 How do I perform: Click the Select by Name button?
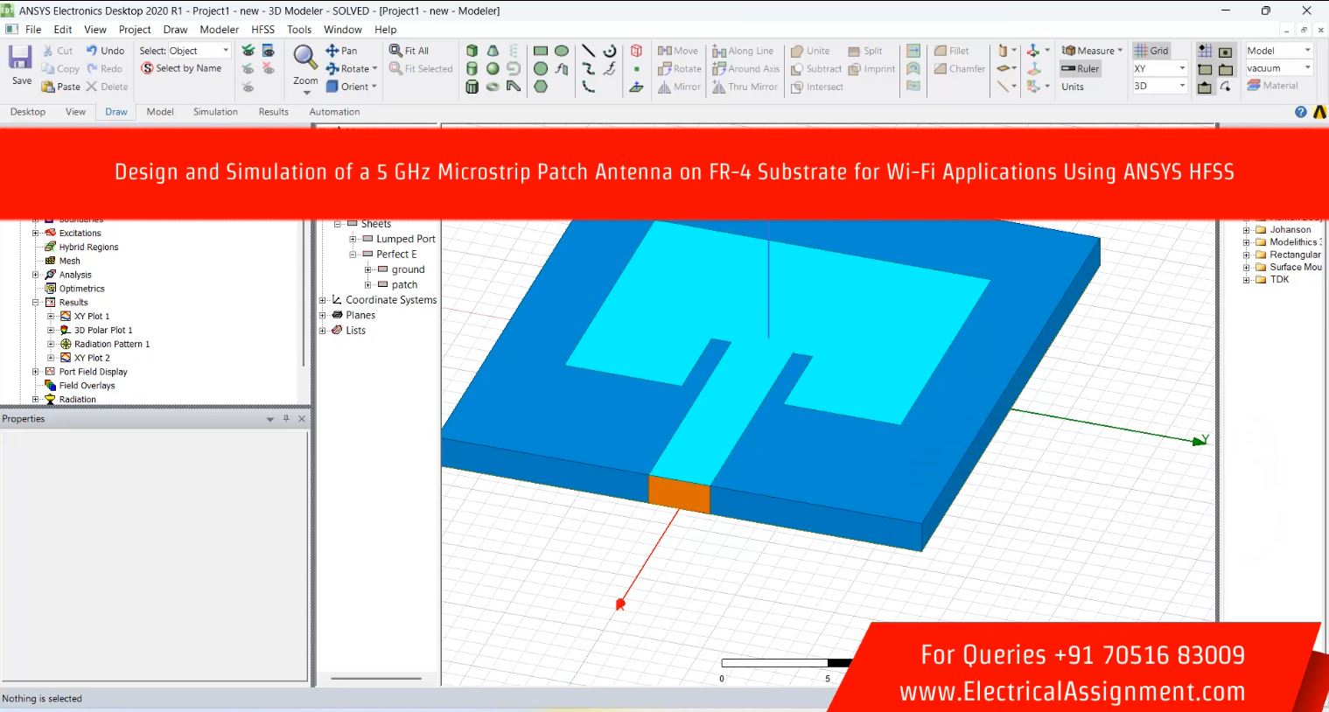181,68
